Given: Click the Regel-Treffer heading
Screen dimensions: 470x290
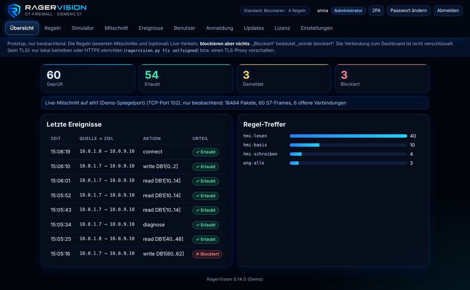Looking at the screenshot, I should [264, 124].
